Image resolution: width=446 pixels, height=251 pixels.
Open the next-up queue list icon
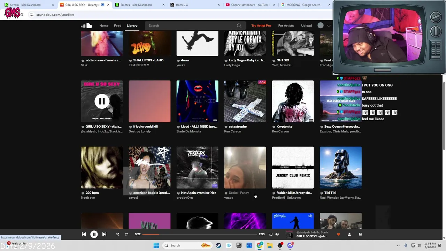pos(360,234)
